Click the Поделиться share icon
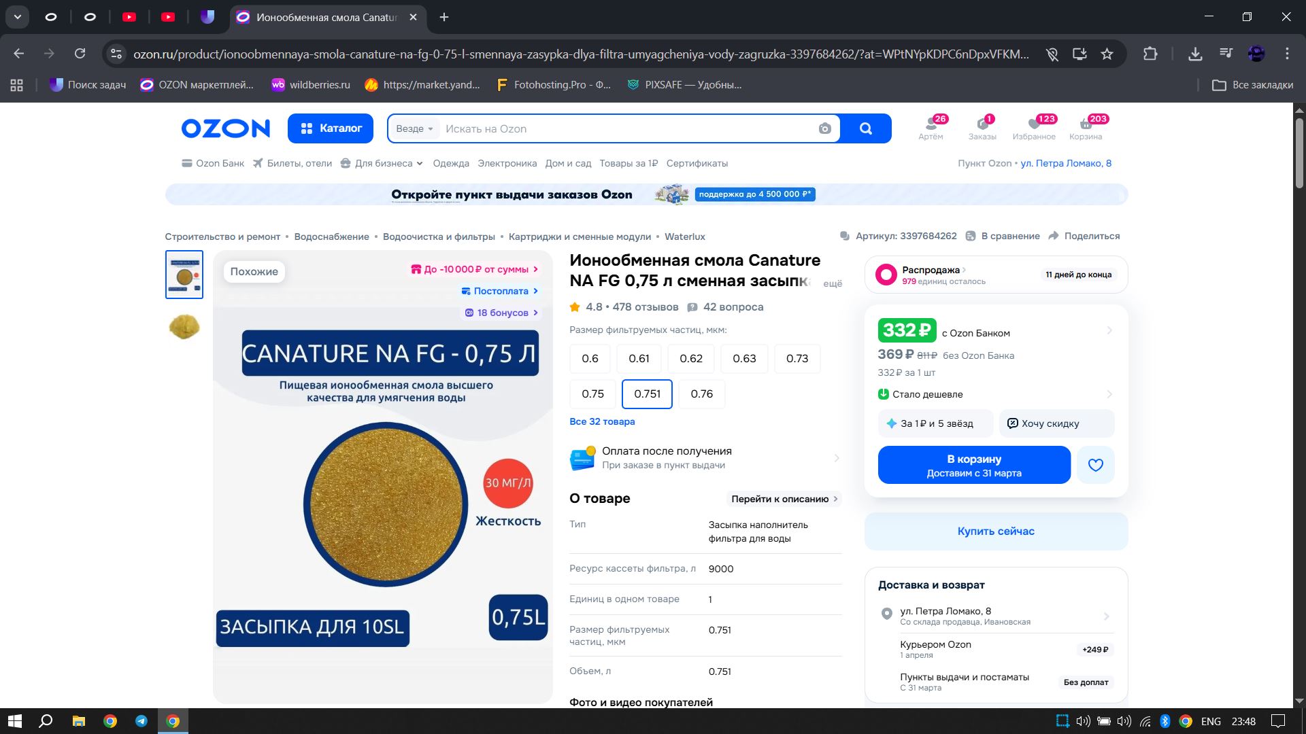Viewport: 1306px width, 734px height. tap(1054, 236)
